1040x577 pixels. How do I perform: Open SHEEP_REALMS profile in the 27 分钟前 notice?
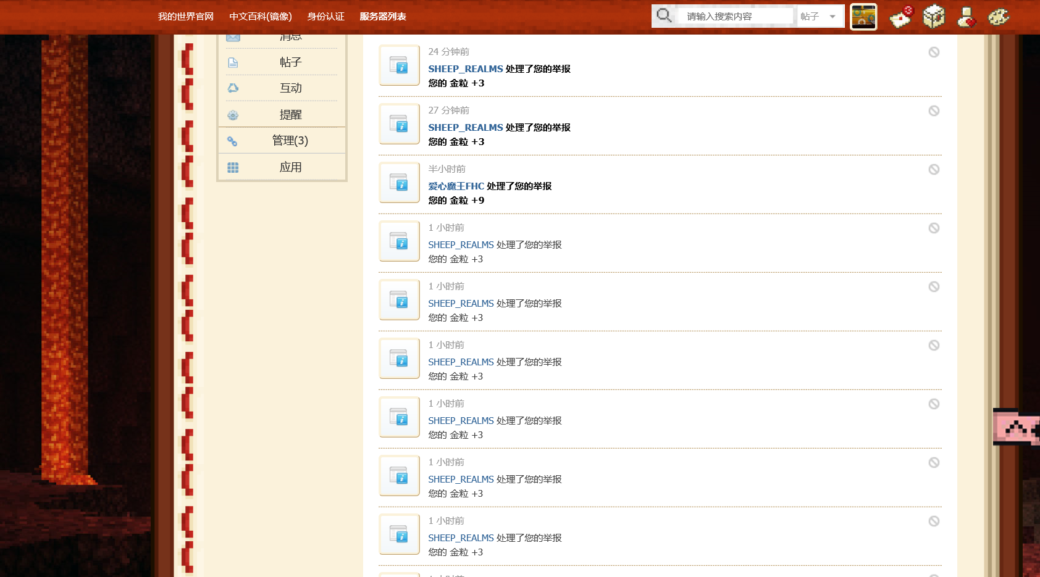coord(466,128)
